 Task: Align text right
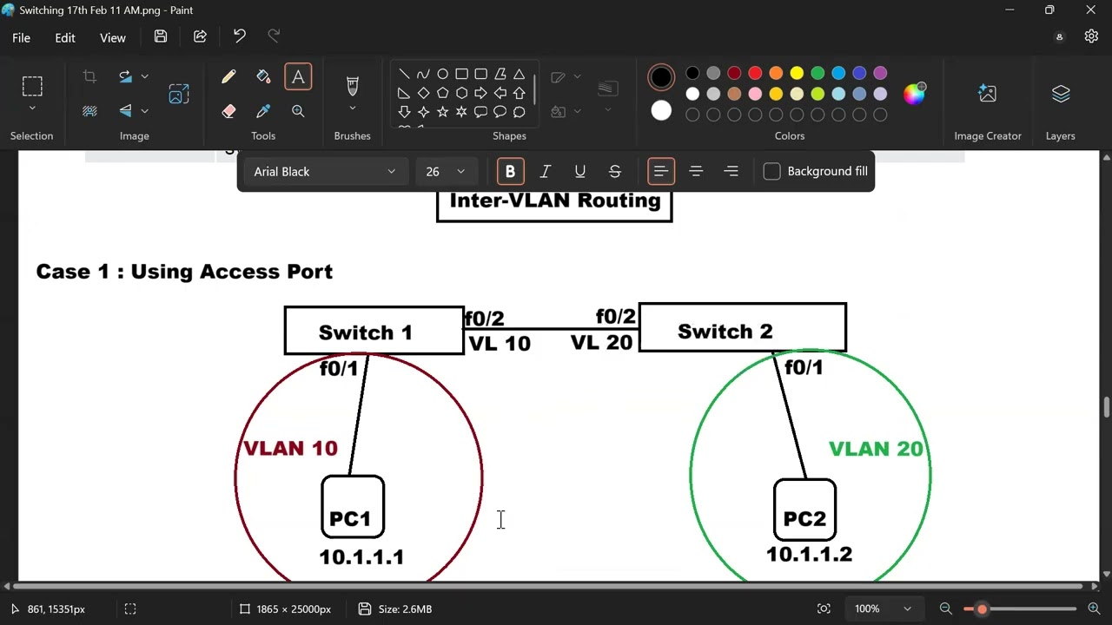pos(731,172)
